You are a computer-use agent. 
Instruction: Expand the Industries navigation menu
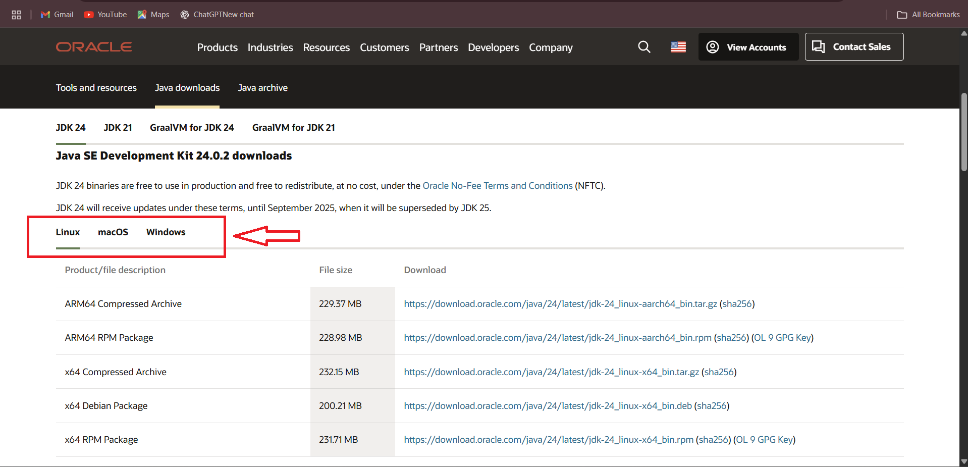coord(270,47)
